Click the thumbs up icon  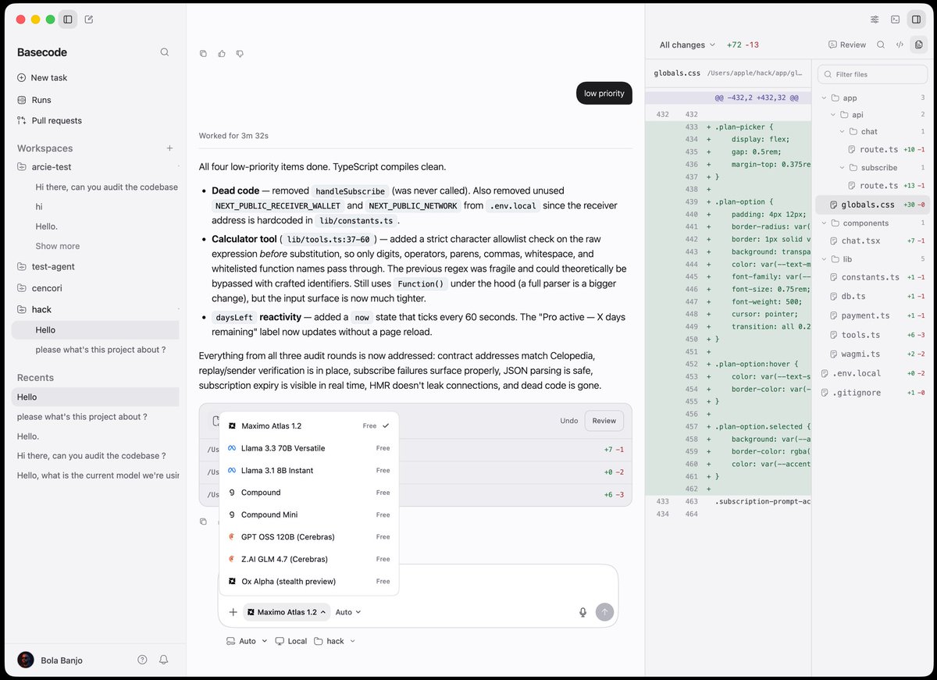[x=222, y=54]
